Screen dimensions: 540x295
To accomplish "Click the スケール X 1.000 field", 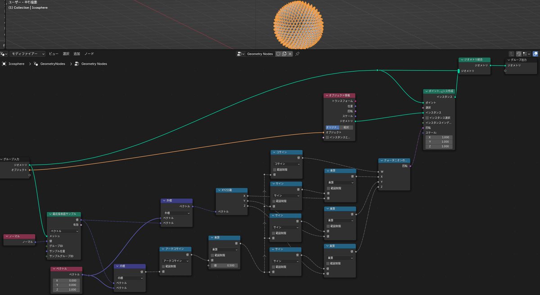I will point(439,137).
